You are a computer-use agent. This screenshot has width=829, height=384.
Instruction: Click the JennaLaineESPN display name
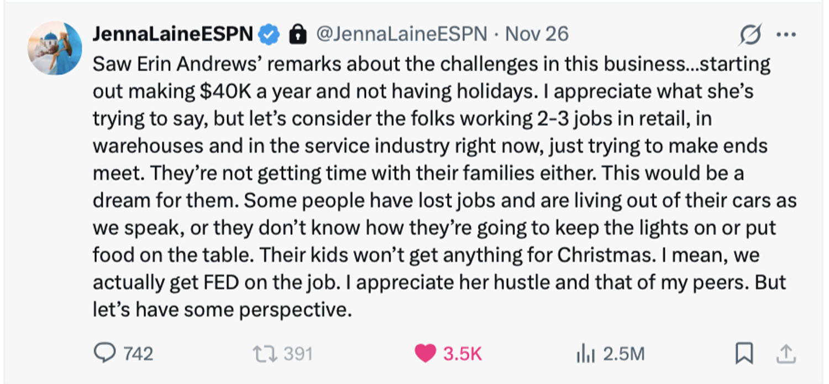(x=172, y=34)
